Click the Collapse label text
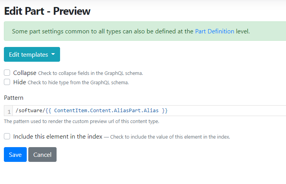 (x=25, y=73)
